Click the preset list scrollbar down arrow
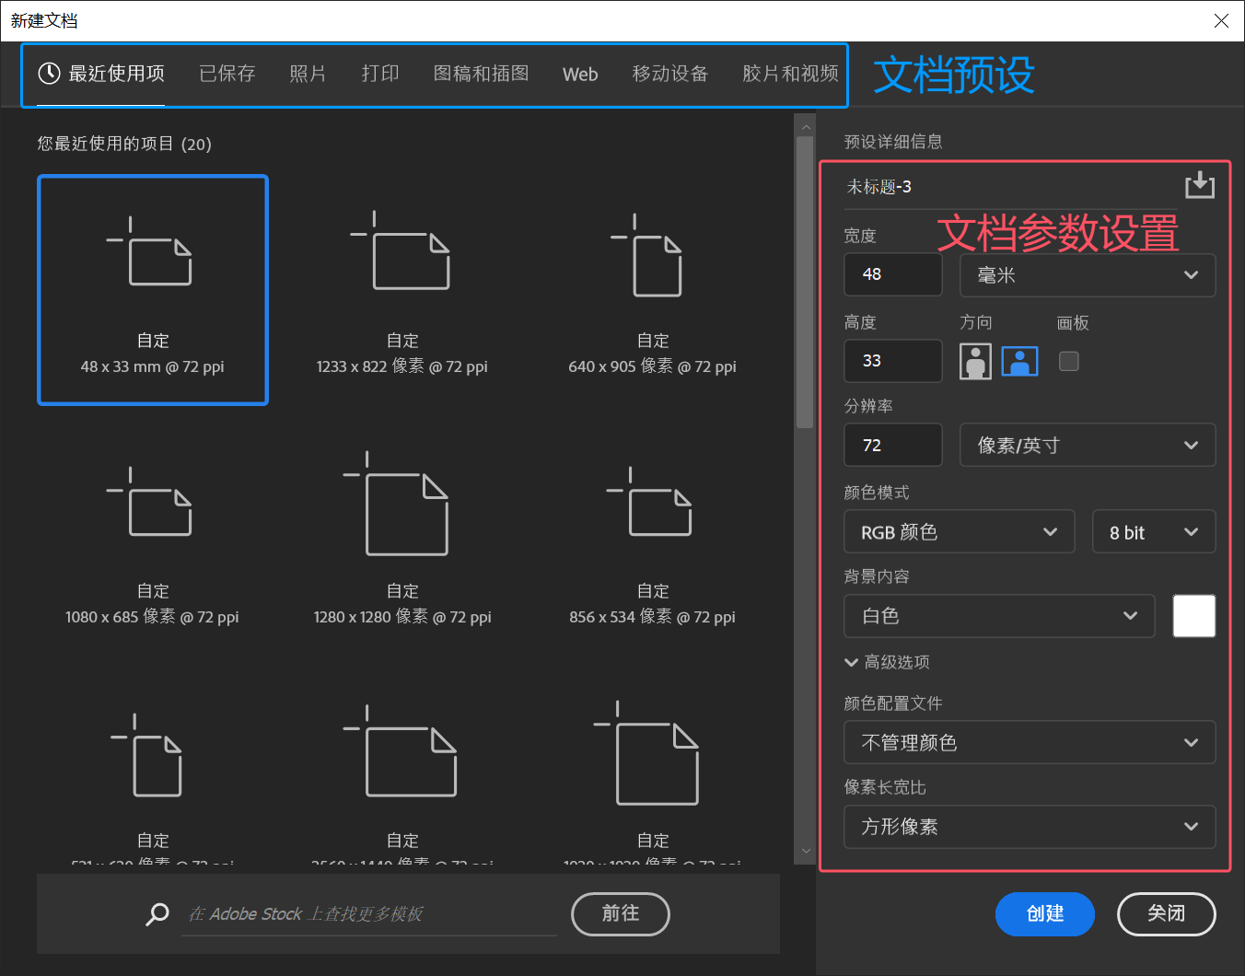 806,852
